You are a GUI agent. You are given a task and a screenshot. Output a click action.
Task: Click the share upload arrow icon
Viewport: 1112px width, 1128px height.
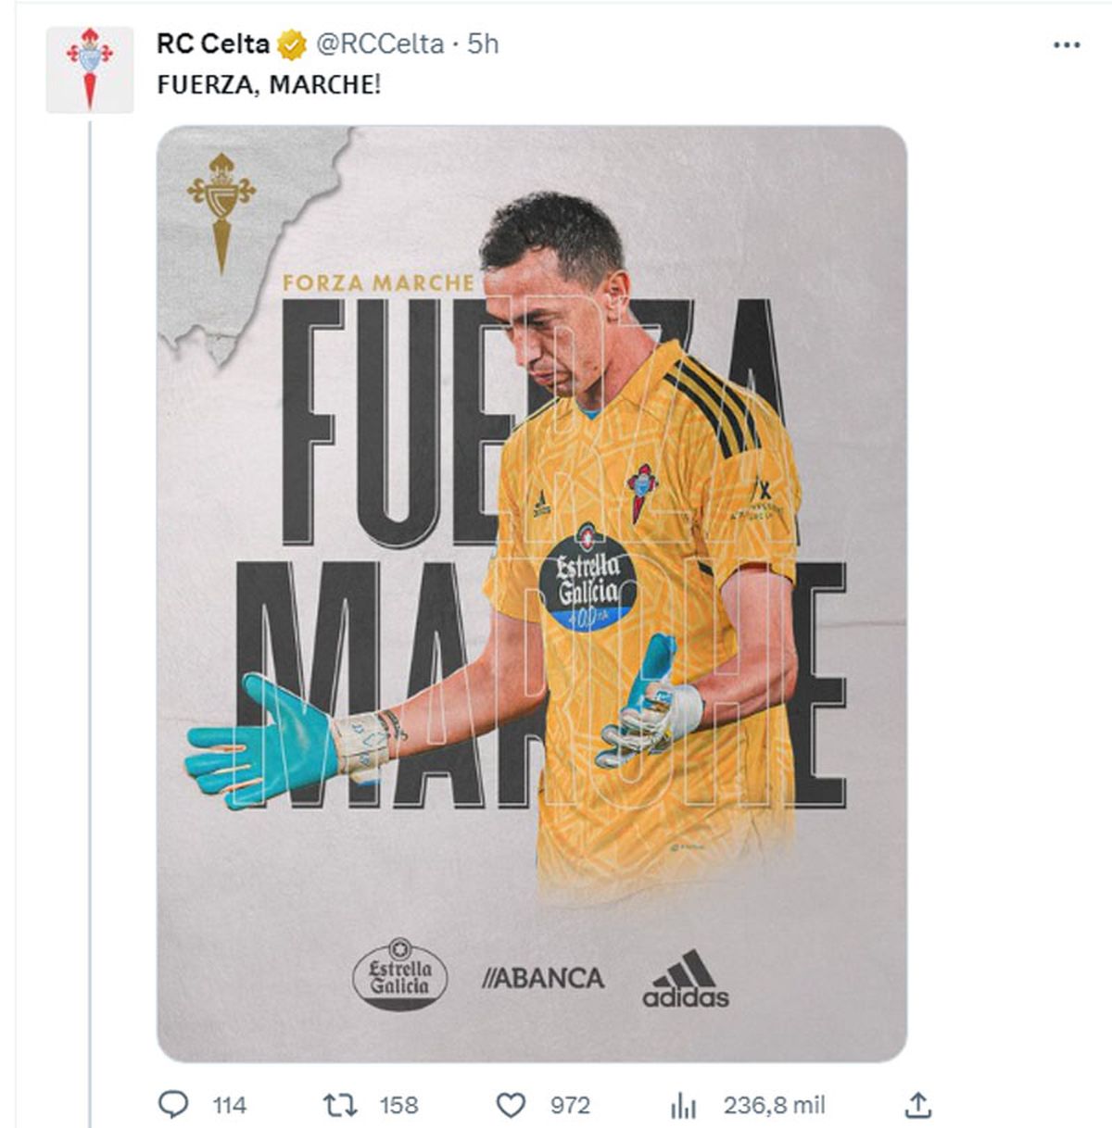click(917, 1104)
